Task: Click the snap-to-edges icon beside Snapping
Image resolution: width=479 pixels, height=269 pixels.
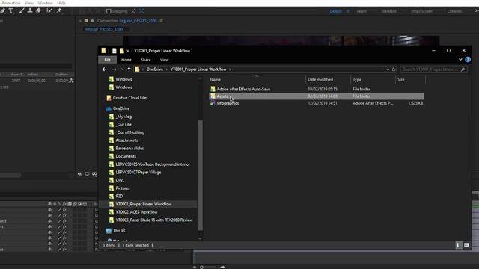Action: 133,11
